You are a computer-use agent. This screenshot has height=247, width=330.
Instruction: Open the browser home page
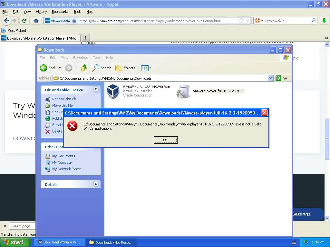tap(36, 21)
